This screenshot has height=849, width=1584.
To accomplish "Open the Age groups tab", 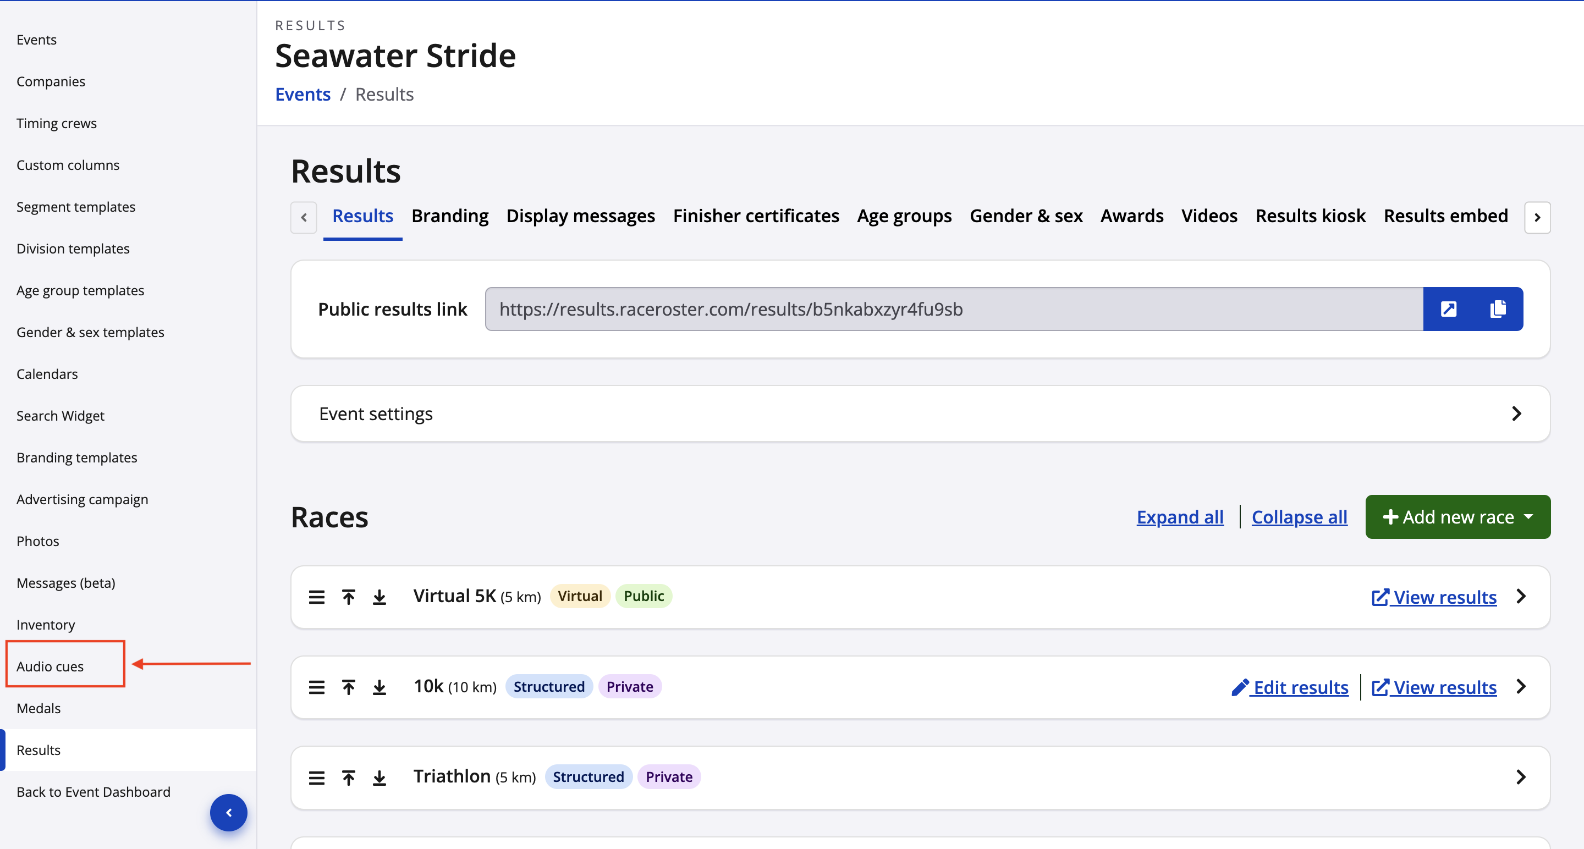I will coord(904,217).
